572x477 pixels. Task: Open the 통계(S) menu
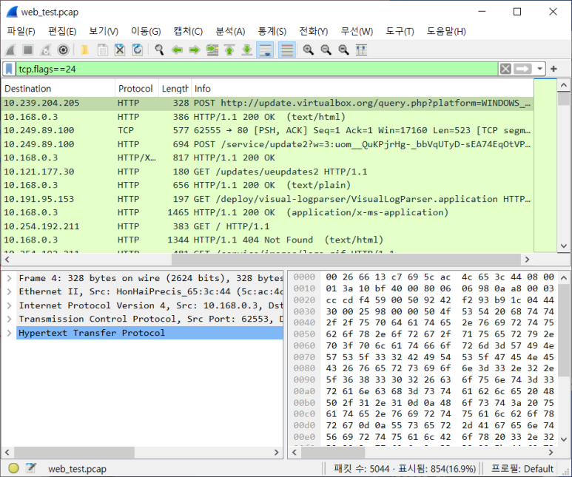[272, 31]
